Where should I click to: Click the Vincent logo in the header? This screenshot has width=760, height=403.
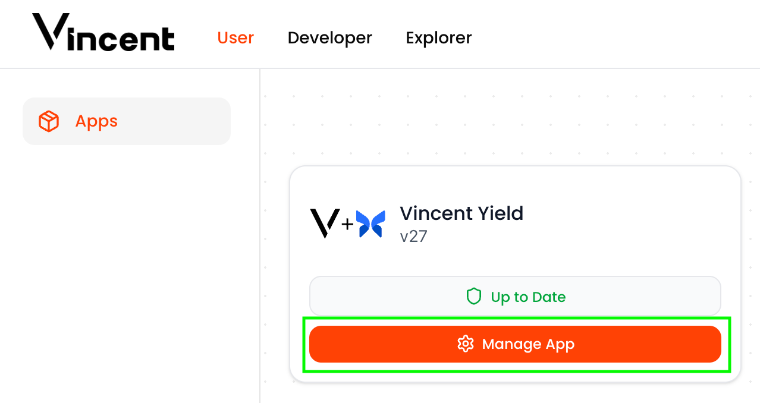point(103,33)
